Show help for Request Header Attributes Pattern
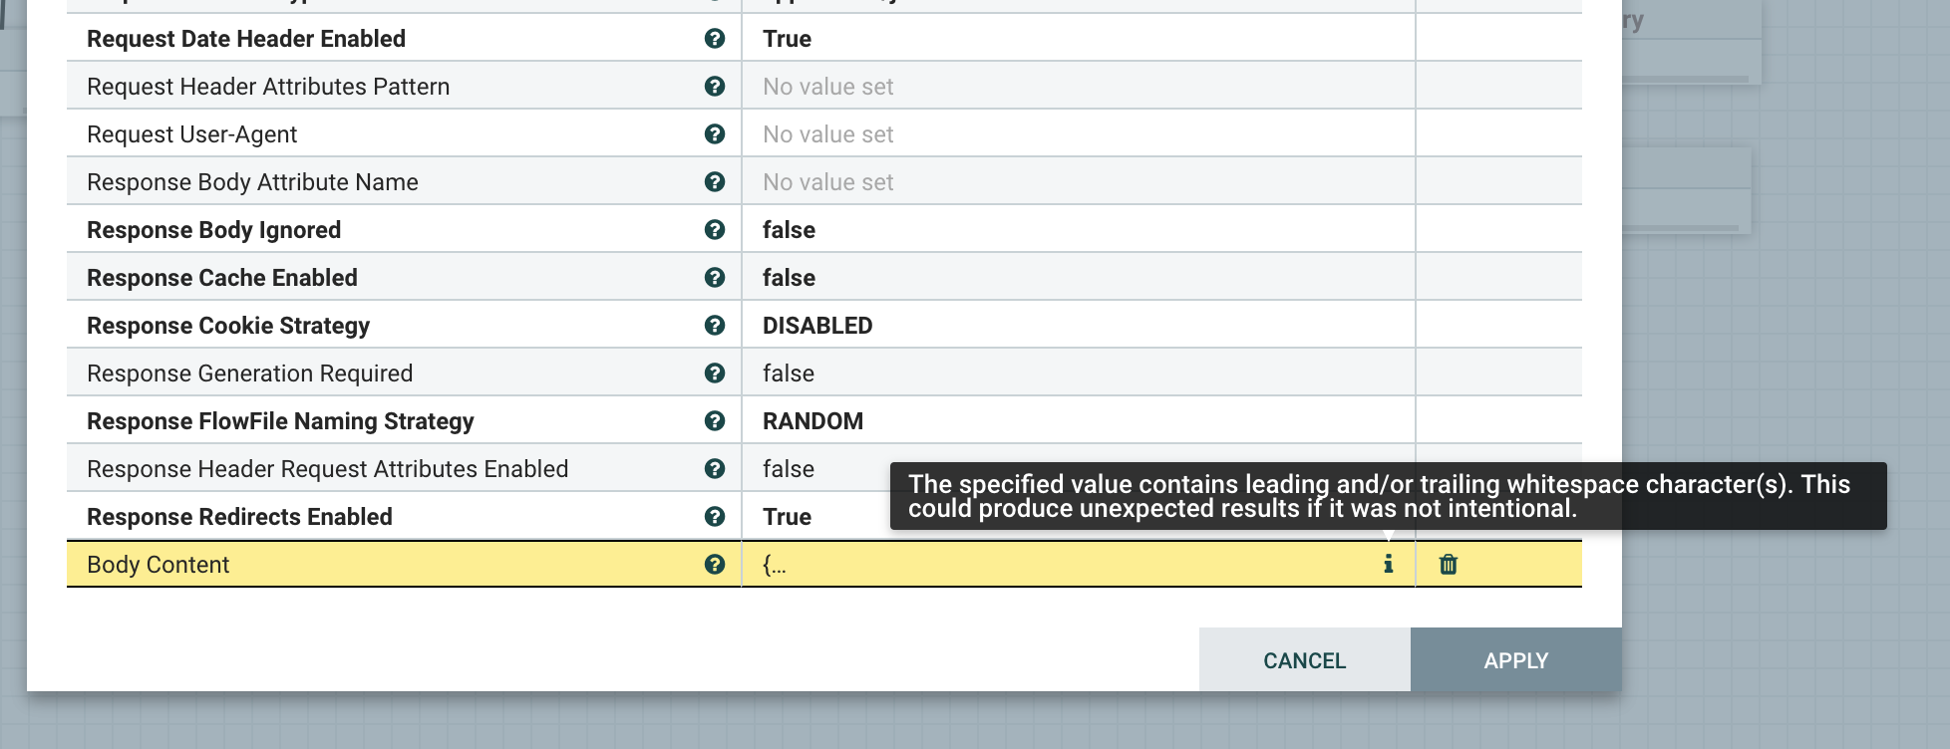The width and height of the screenshot is (1950, 749). click(714, 87)
